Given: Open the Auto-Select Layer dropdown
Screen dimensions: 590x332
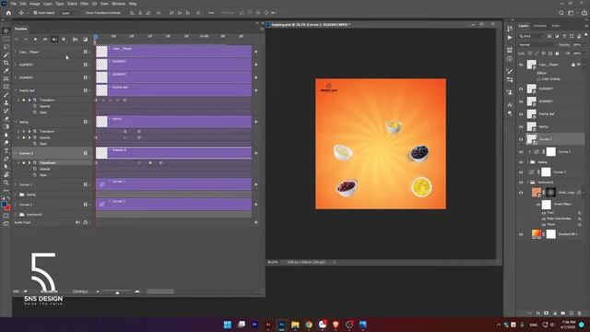Looking at the screenshot, I should (68, 13).
